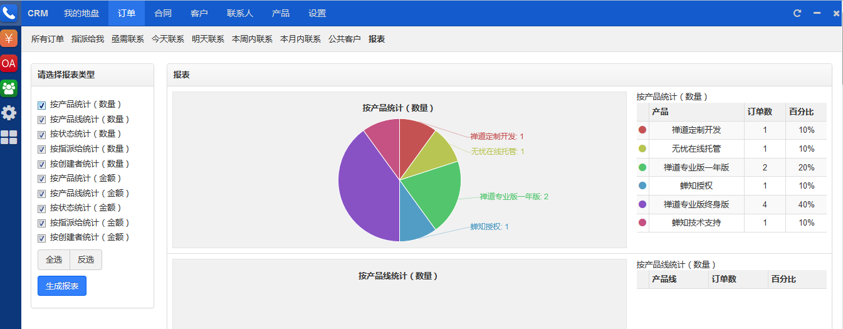Minimize the CRM window
The height and width of the screenshot is (329, 843).
817,13
